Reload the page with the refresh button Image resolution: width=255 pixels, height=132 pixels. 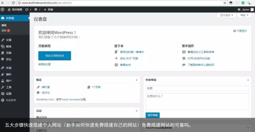pyautogui.click(x=13, y=3)
